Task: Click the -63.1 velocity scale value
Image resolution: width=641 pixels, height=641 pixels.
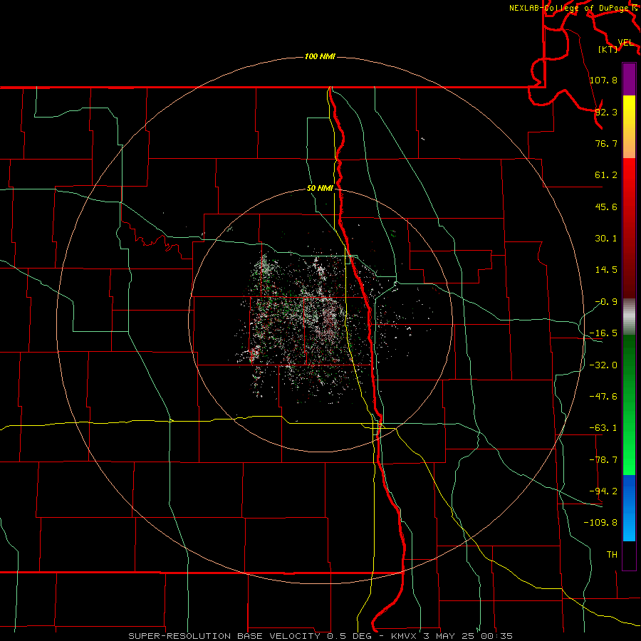Action: pos(603,428)
